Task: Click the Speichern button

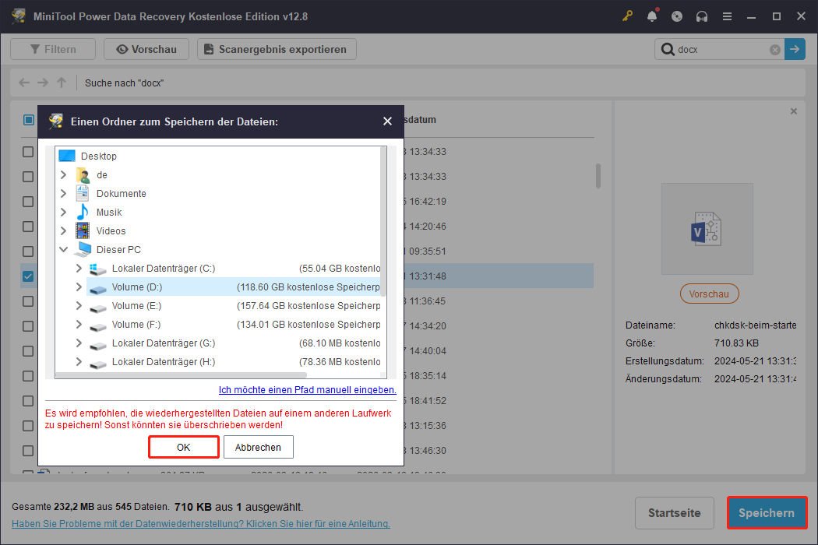Action: coord(767,512)
